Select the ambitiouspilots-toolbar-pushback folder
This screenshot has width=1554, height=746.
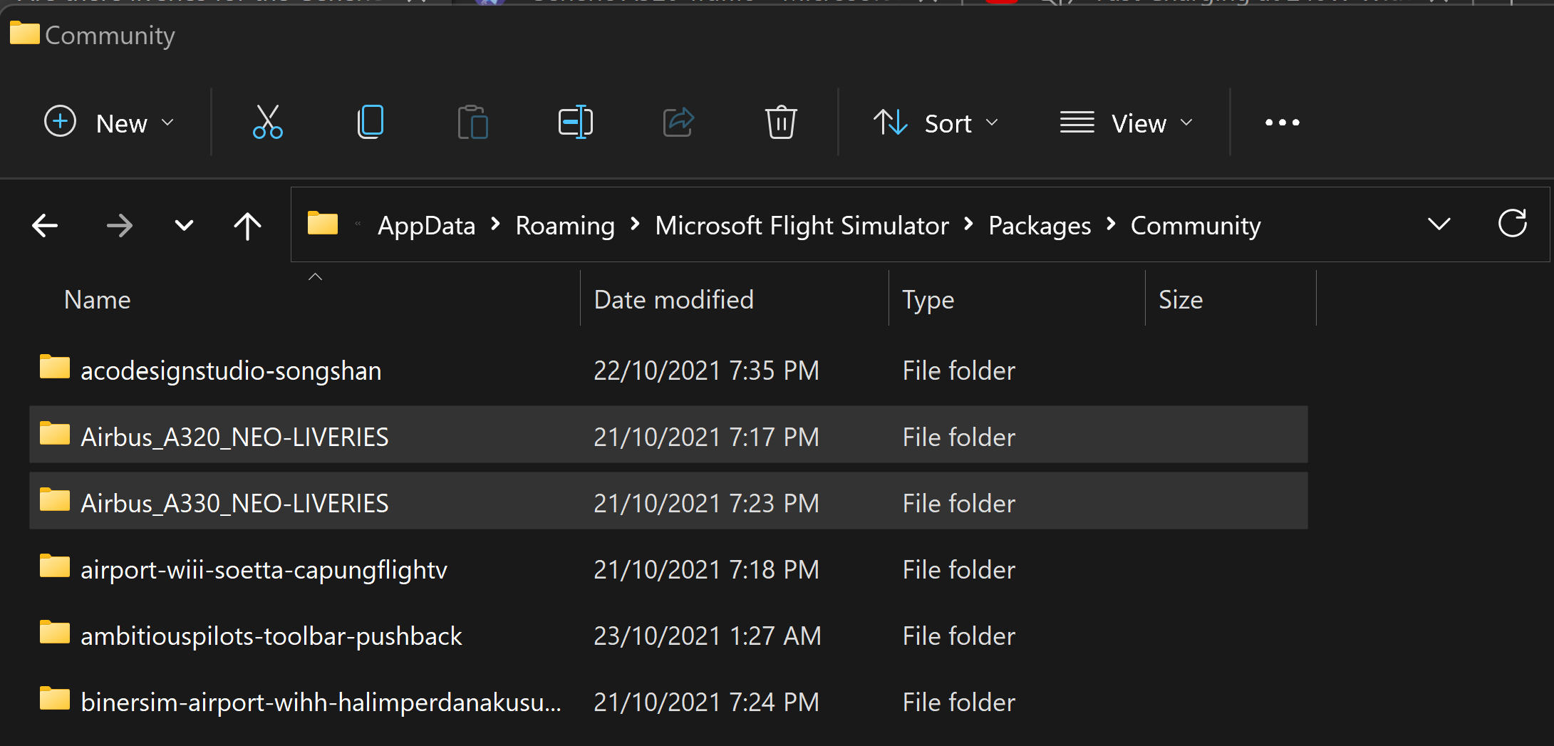[x=271, y=636]
